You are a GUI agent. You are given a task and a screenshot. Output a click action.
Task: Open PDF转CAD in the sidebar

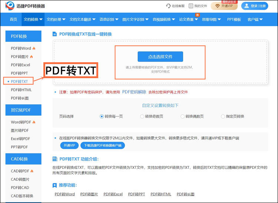[20, 187]
